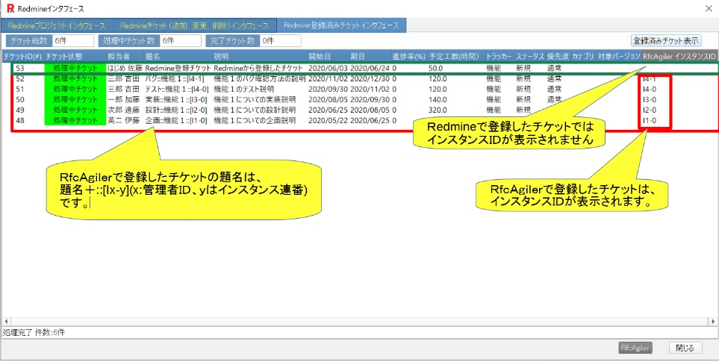Click instance ID I4-0
Viewport: 719px width, 362px height.
coord(650,89)
